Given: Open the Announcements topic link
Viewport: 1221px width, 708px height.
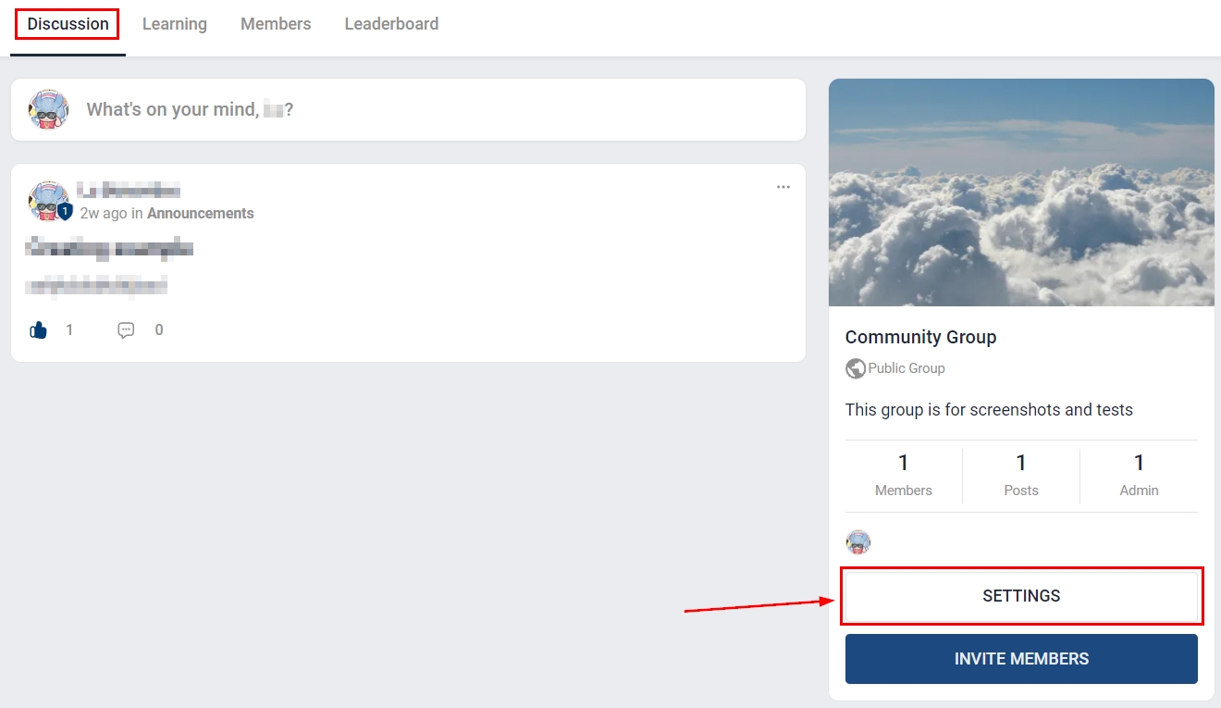Looking at the screenshot, I should click(200, 213).
